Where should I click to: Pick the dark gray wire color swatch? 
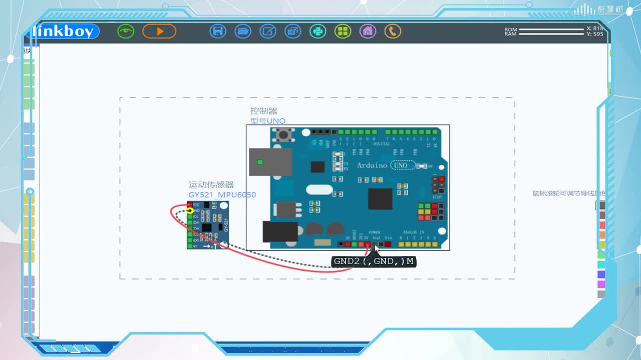(x=601, y=205)
